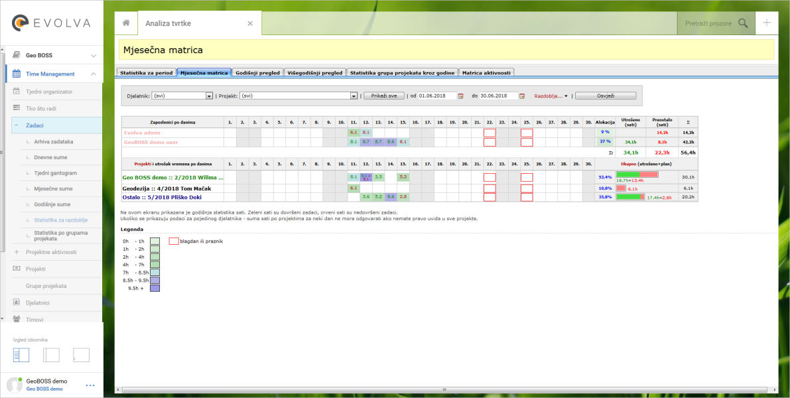
Task: Click the Tko što radi sidebar icon
Action: [x=17, y=108]
